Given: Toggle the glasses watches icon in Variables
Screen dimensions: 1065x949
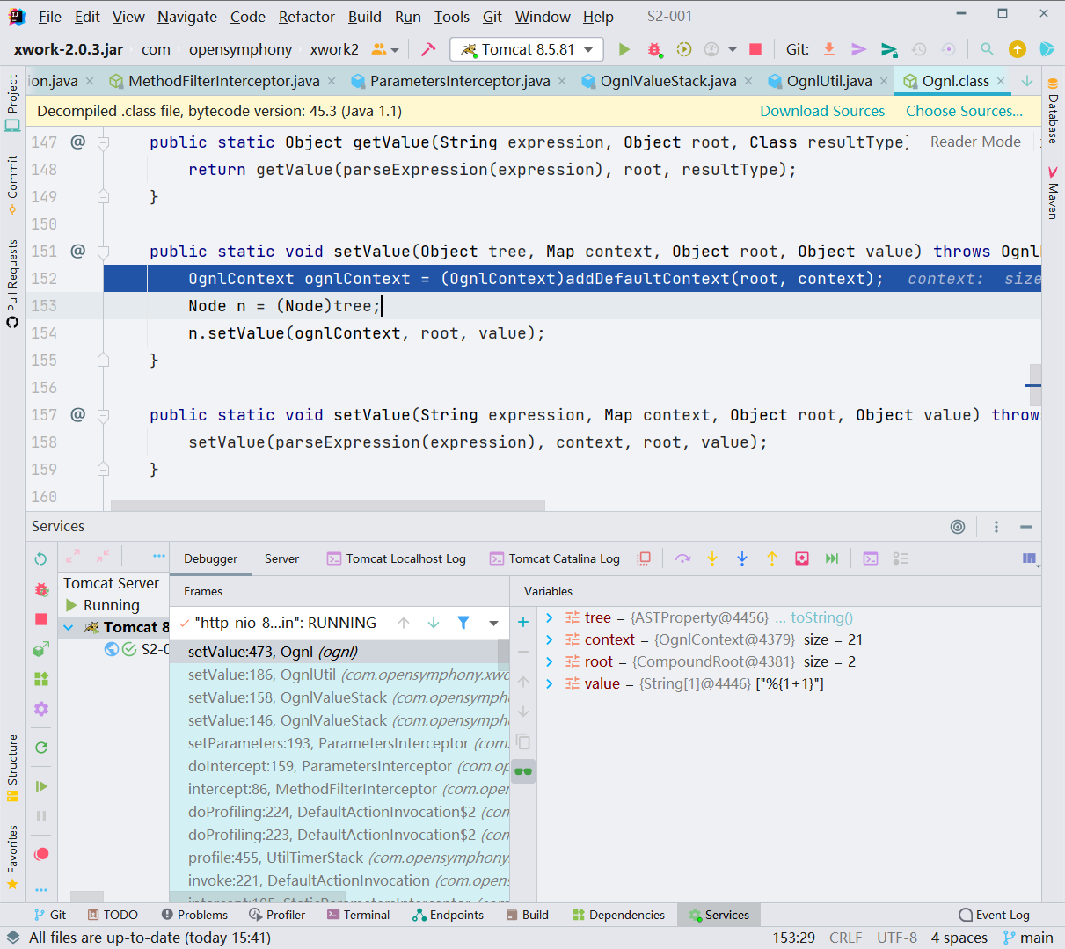Looking at the screenshot, I should pyautogui.click(x=523, y=771).
